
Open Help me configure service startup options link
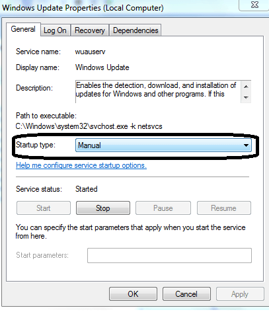click(81, 165)
